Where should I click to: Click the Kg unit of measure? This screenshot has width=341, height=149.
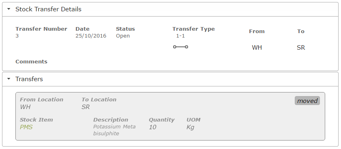pos(190,127)
